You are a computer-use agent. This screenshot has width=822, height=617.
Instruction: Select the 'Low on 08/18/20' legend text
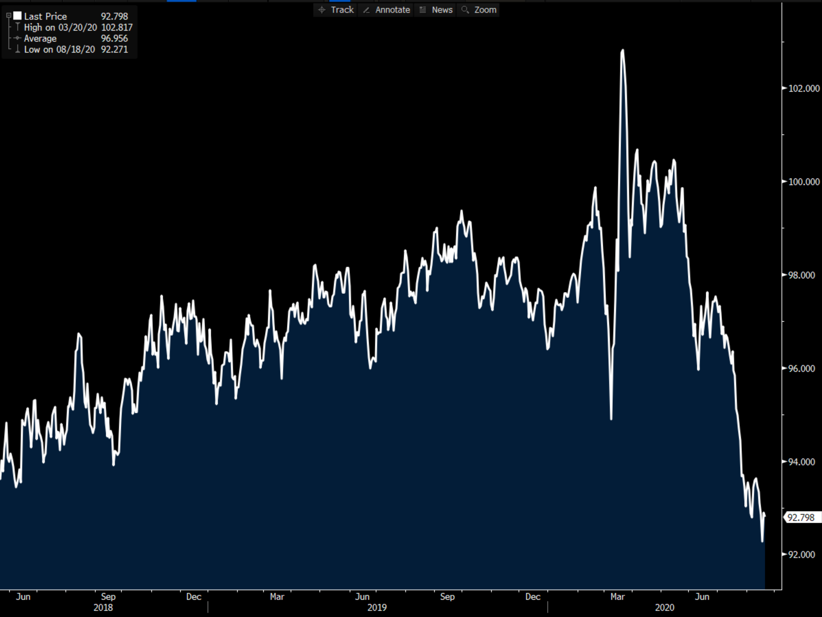point(59,49)
